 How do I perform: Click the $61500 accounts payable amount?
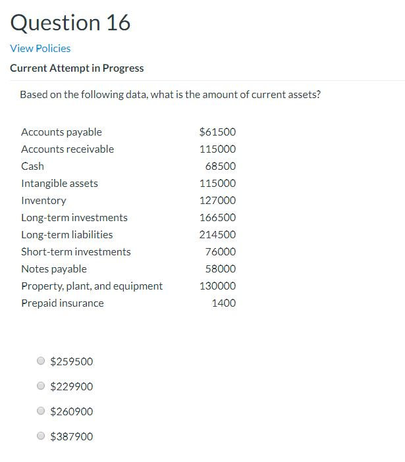[217, 132]
